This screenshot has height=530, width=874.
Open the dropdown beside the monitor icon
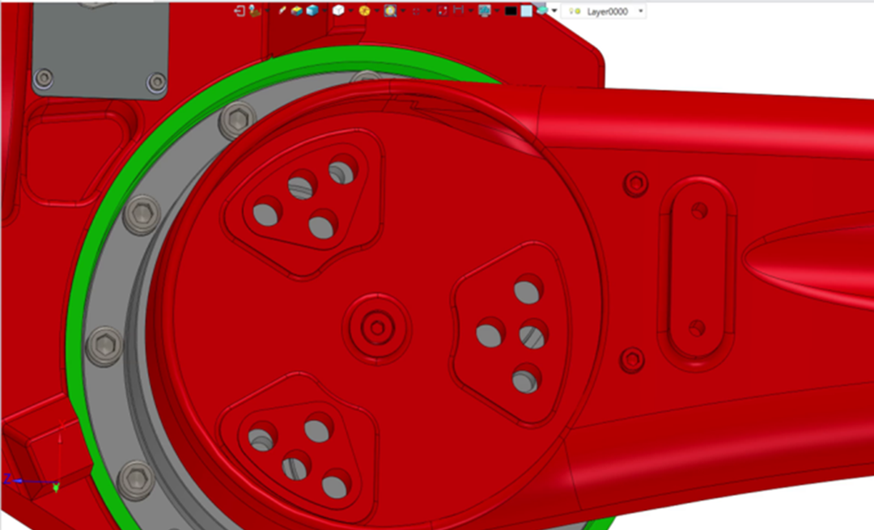tap(496, 11)
